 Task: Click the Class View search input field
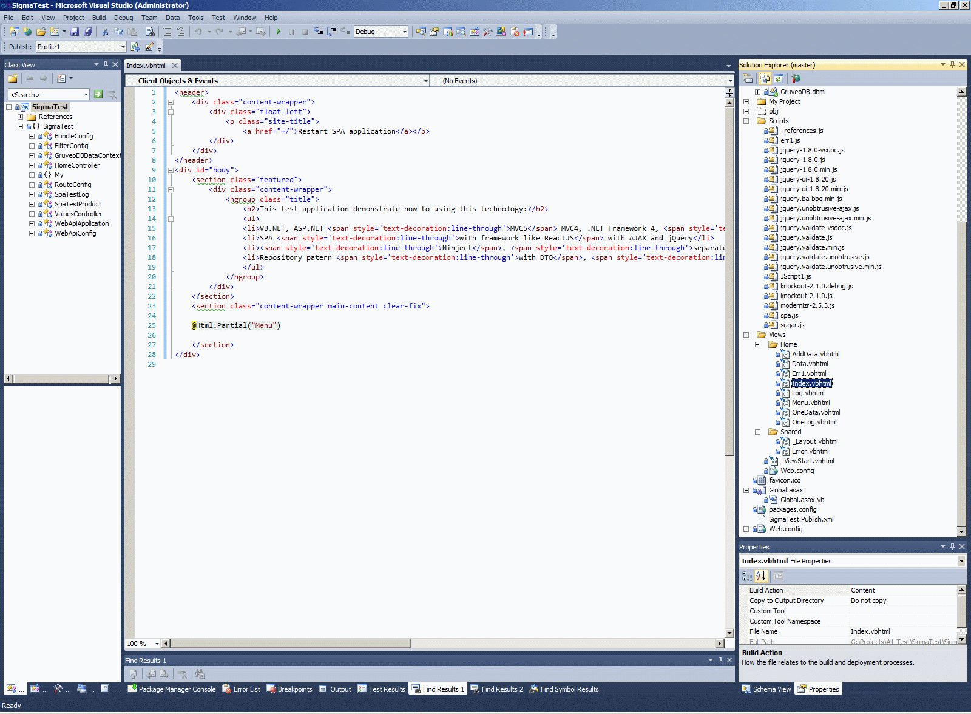pos(46,94)
